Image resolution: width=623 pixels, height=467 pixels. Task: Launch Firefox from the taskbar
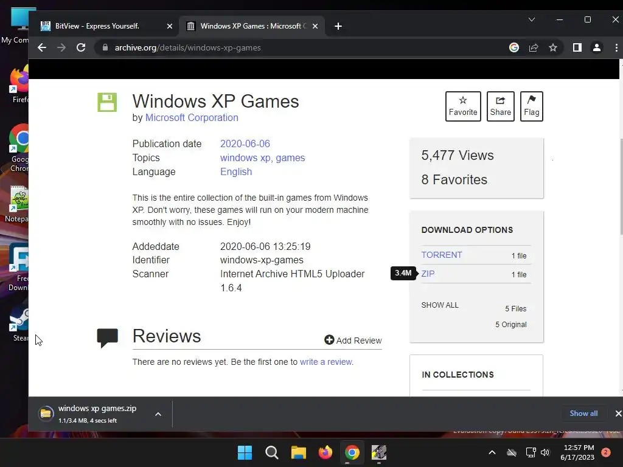pyautogui.click(x=325, y=452)
